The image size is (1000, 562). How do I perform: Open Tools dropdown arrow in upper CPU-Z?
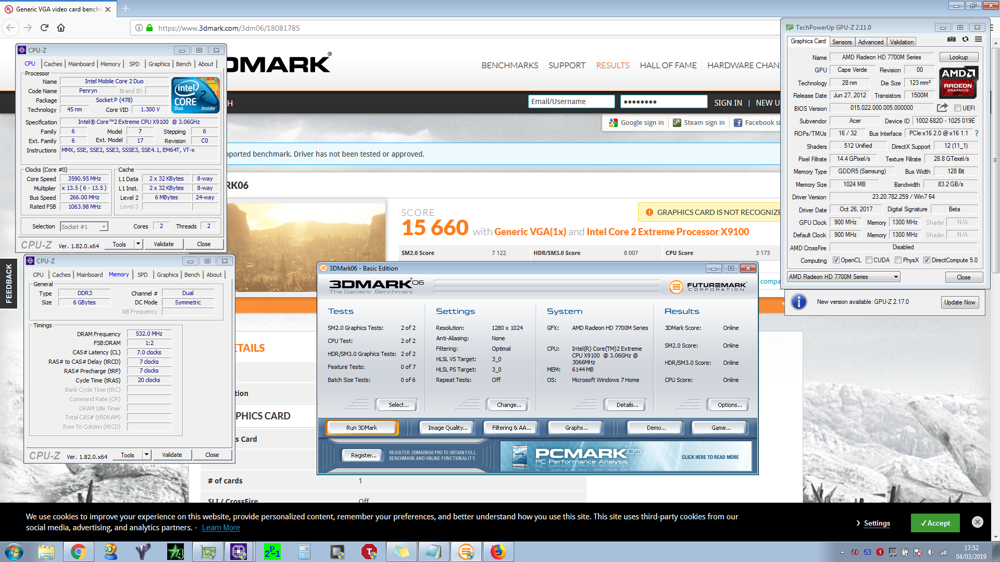coord(138,244)
